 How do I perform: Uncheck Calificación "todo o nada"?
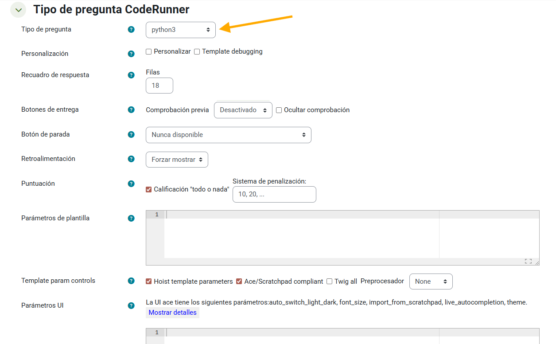[x=149, y=190]
